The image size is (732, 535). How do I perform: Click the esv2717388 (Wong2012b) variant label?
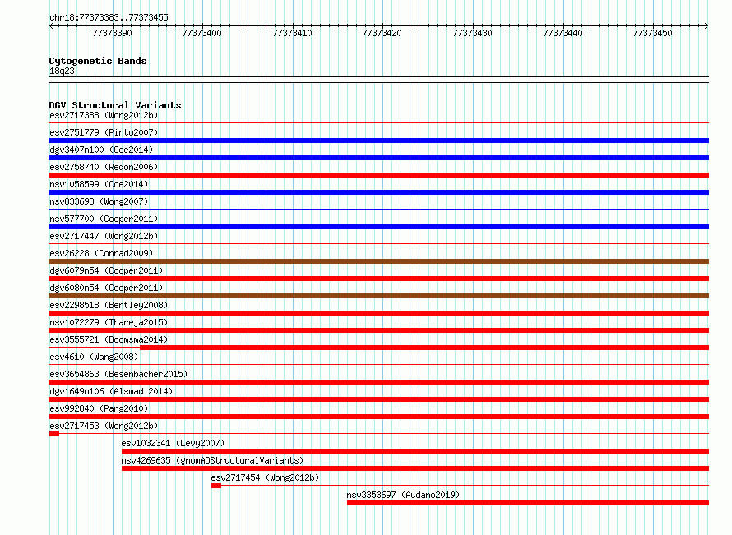click(104, 115)
